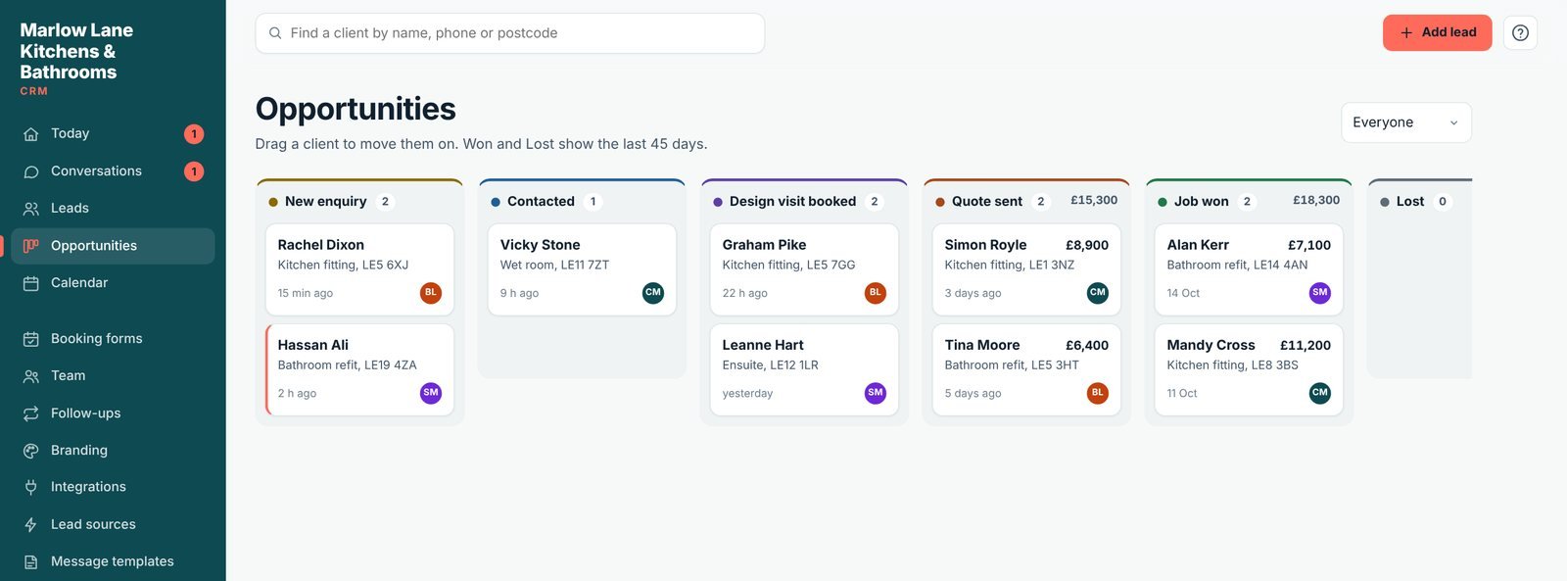Click the Today home icon in sidebar
Screen dimensions: 1567x581
pos(31,134)
